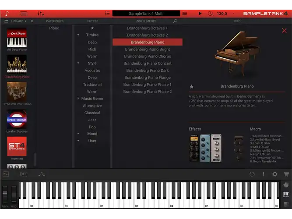Choose the Piano category
The width and height of the screenshot is (292, 219).
(x=54, y=28)
